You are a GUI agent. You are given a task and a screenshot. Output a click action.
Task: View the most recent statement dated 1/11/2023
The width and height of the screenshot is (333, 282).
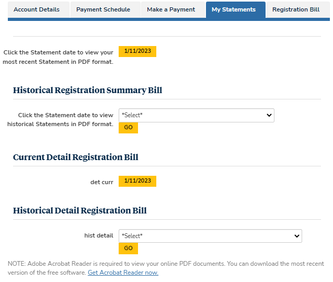137,51
